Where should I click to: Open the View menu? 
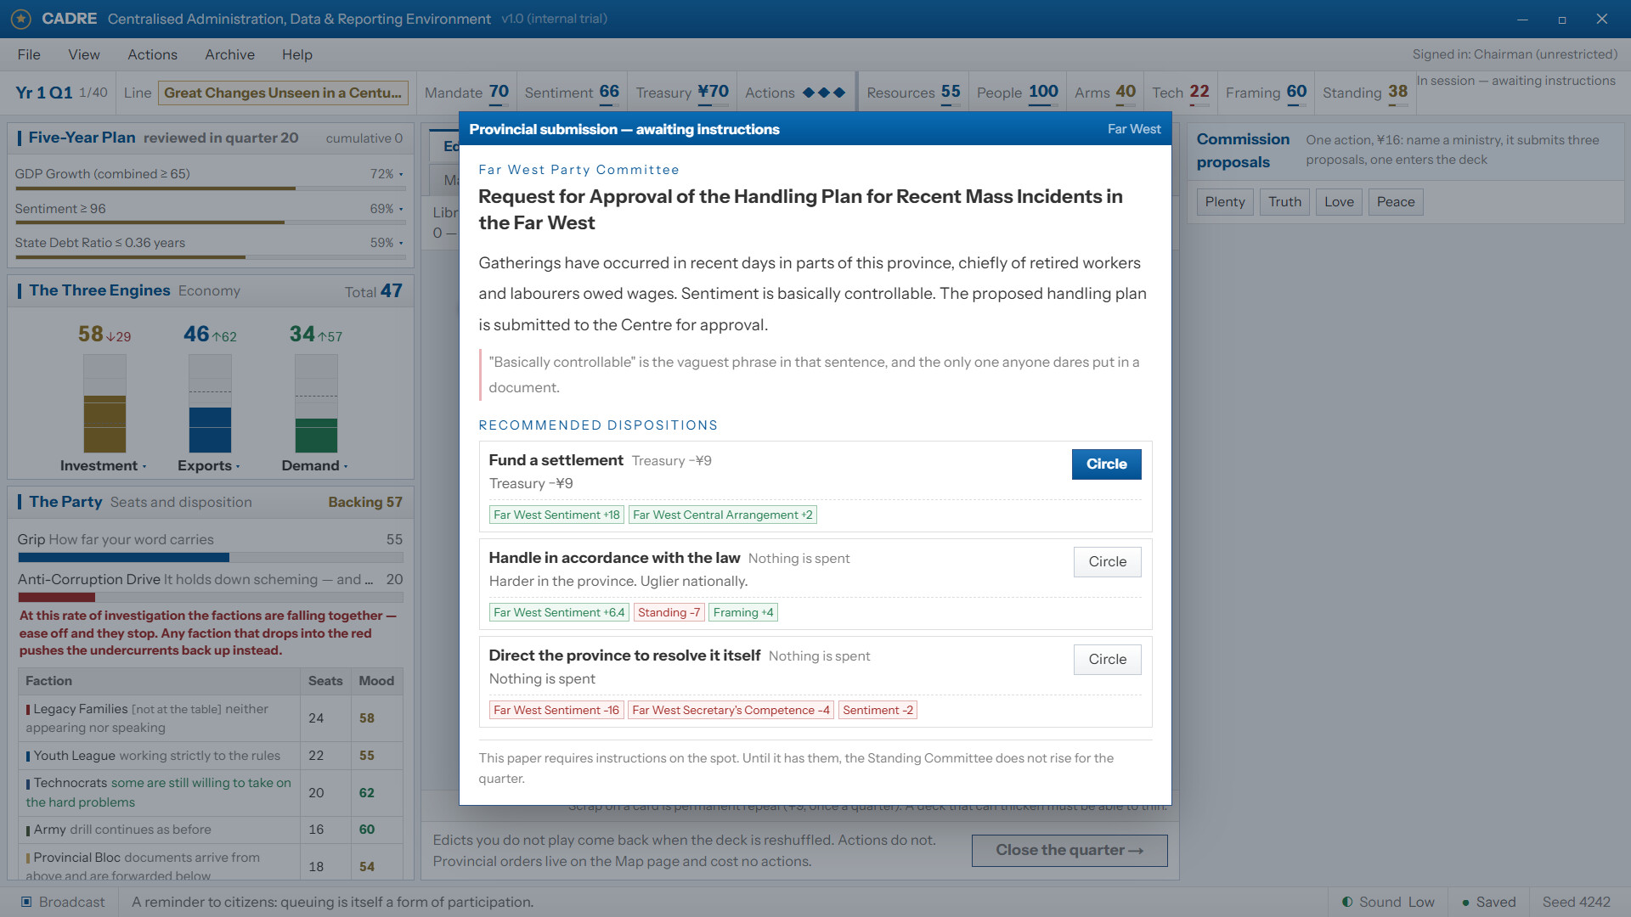[x=84, y=54]
